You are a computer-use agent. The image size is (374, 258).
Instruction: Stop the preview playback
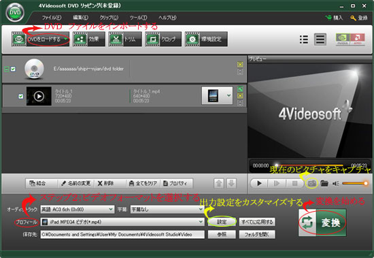pos(294,184)
